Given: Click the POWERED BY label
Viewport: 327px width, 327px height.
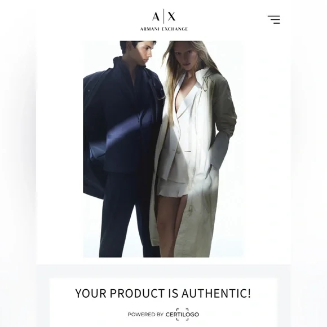Looking at the screenshot, I should click(x=145, y=314).
